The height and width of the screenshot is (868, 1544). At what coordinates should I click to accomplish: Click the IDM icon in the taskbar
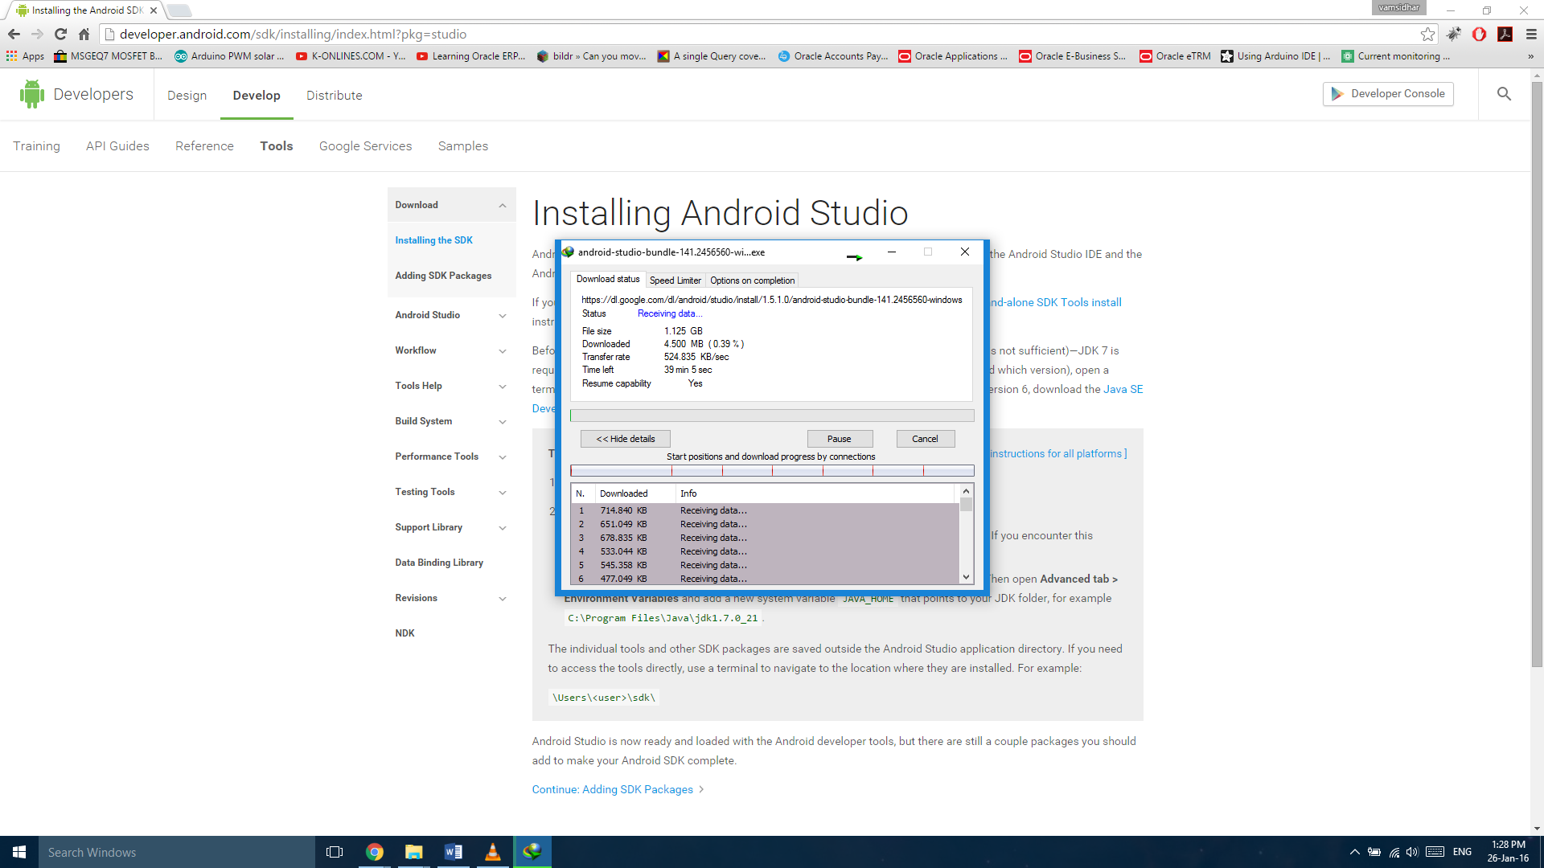(532, 851)
